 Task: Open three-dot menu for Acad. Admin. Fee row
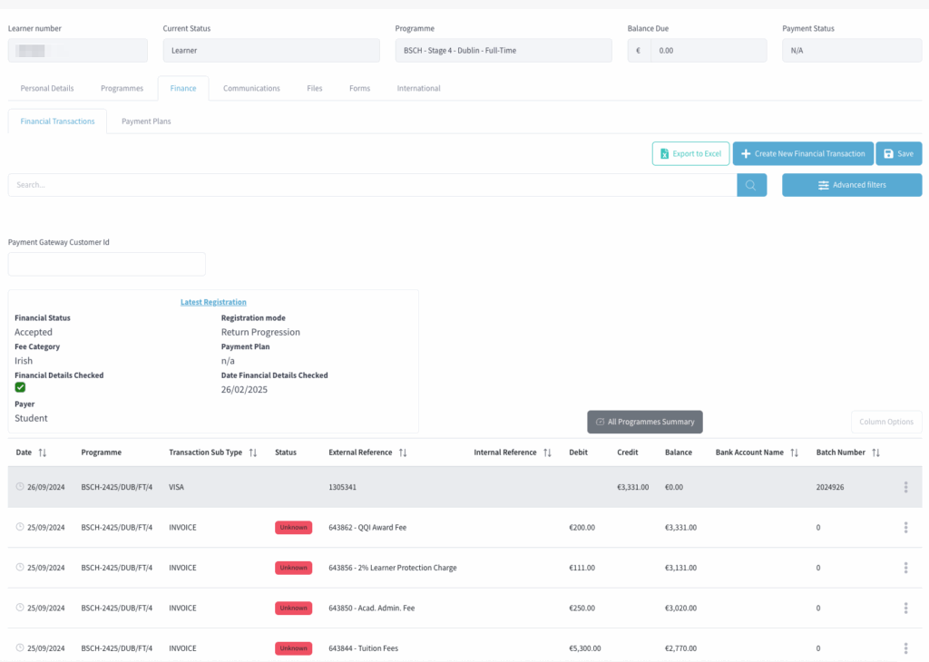pyautogui.click(x=905, y=608)
